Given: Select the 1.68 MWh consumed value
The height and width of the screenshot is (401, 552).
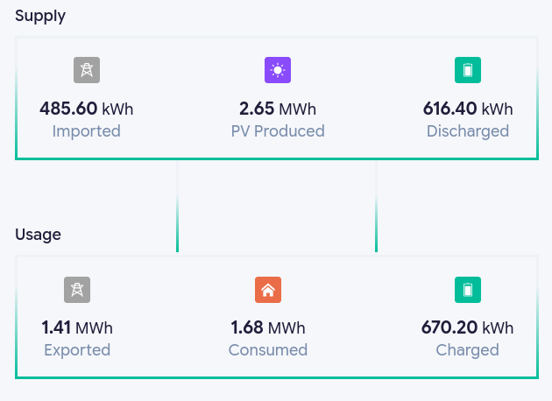Looking at the screenshot, I should (x=268, y=327).
